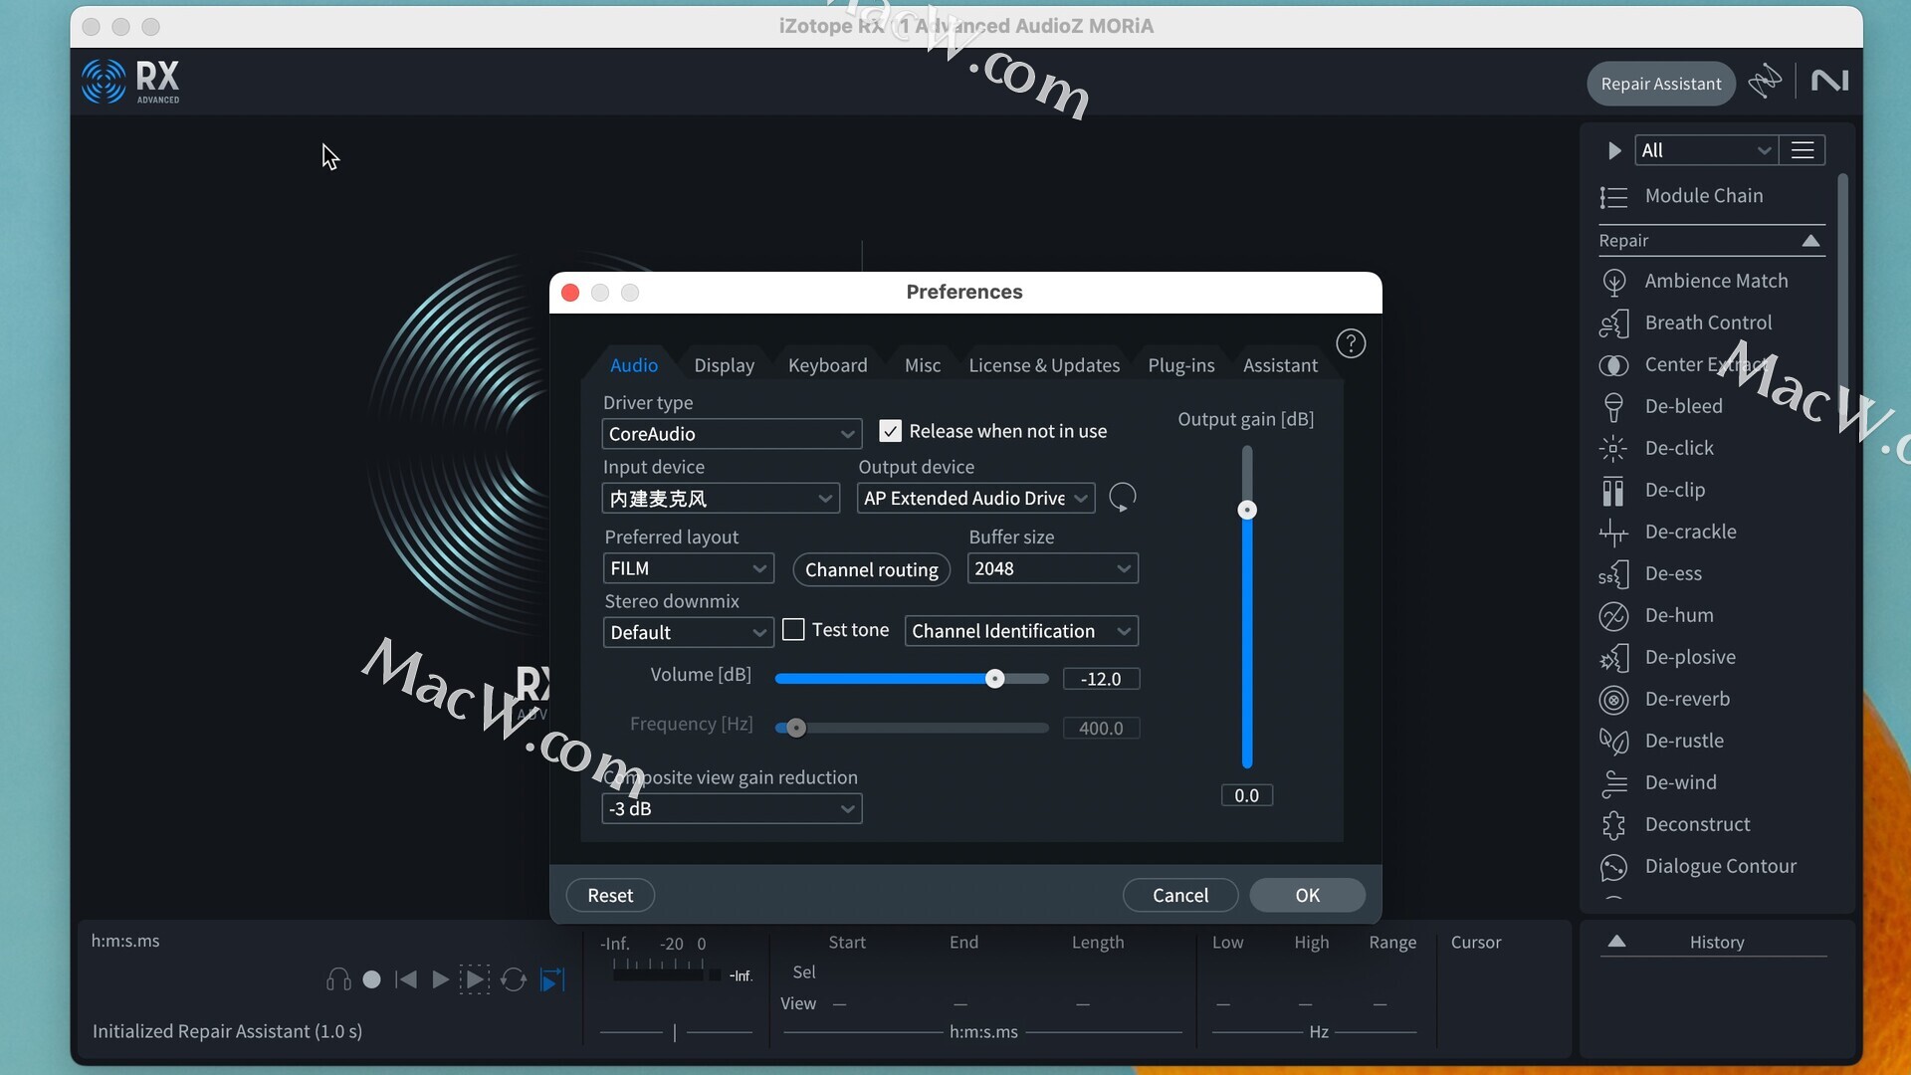Open the Input device dropdown
This screenshot has width=1911, height=1075.
point(721,498)
